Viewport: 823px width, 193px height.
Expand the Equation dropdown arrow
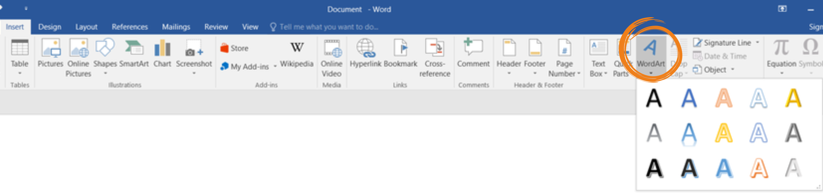tap(781, 74)
